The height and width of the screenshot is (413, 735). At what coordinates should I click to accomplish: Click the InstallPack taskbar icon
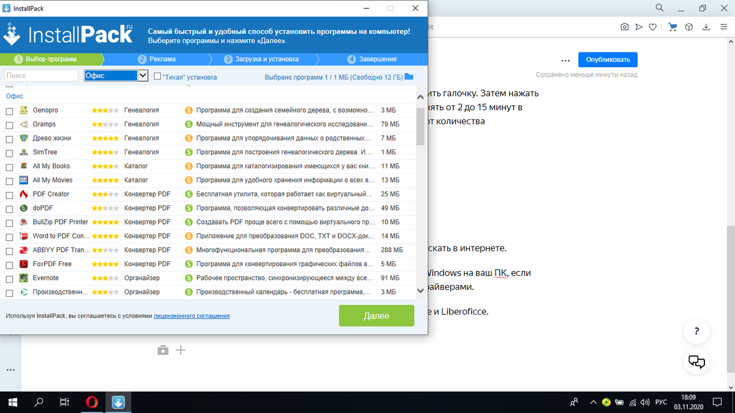pos(118,402)
